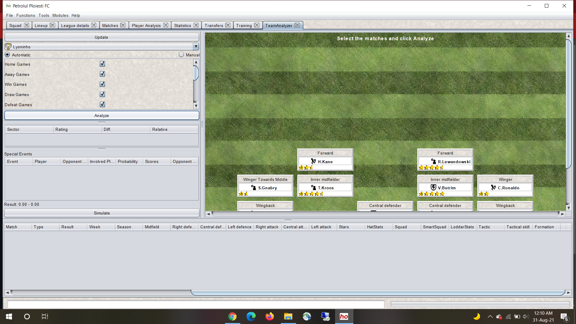Click V.Butrim's shield icon
Screen dimensions: 576x324
coord(433,187)
